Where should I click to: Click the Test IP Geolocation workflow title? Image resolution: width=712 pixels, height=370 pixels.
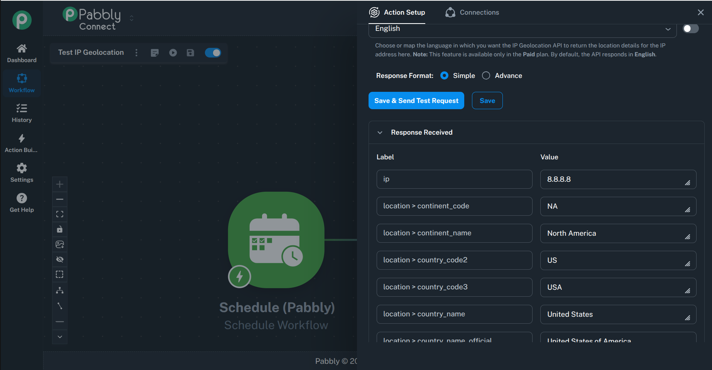pos(91,52)
